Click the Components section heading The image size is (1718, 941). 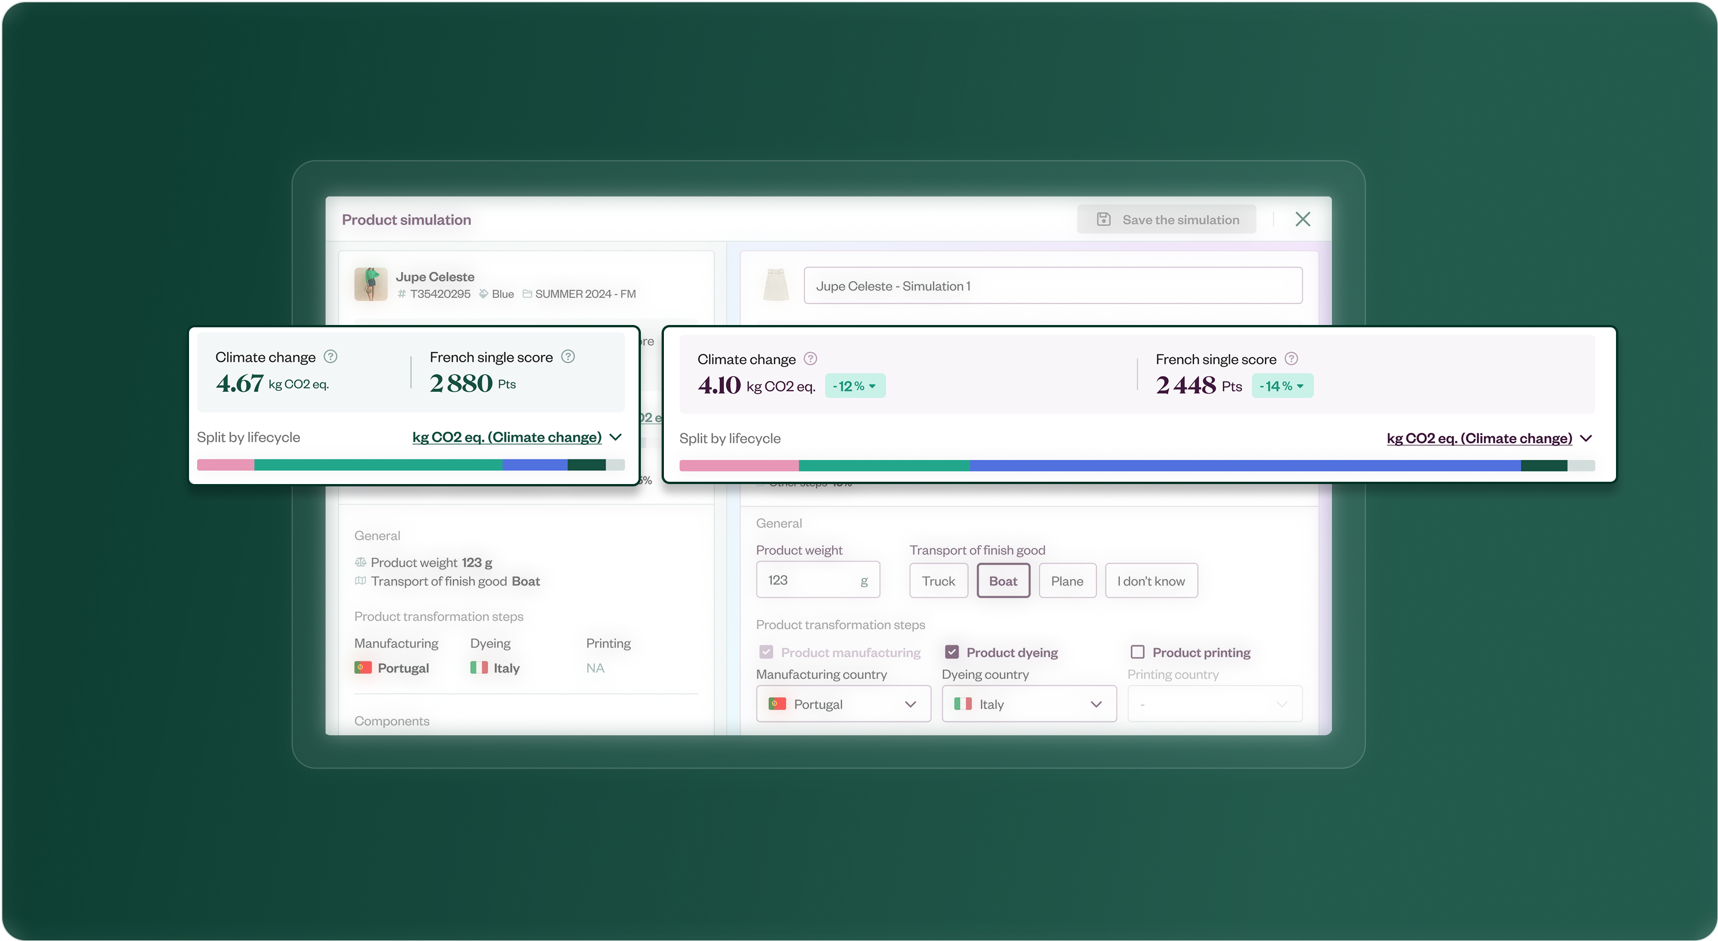click(391, 721)
